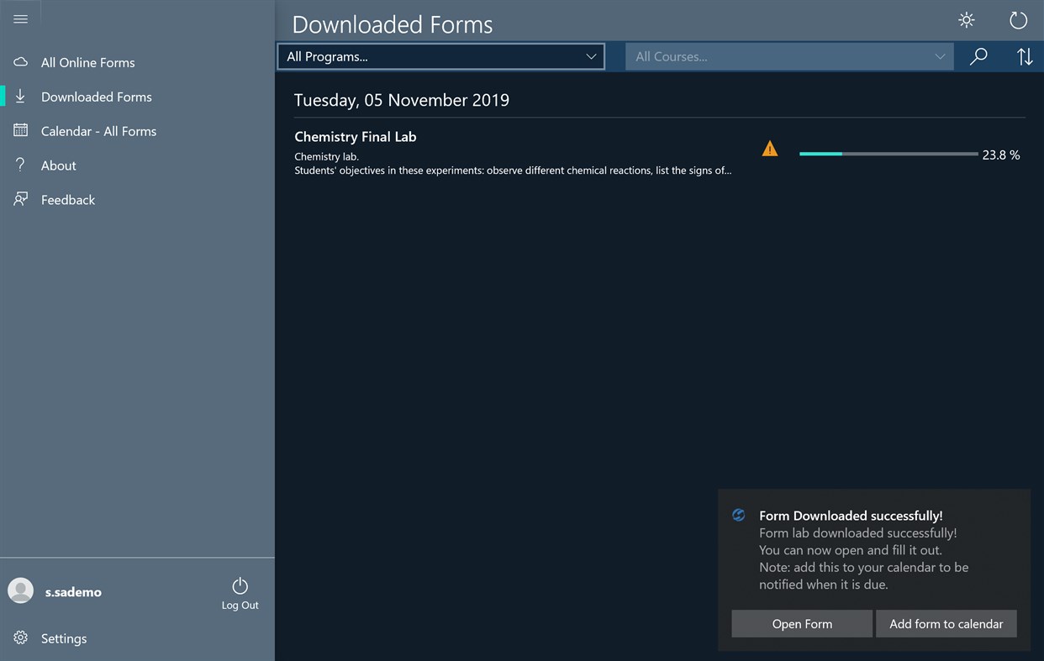Click the 23.8% download progress bar
Image resolution: width=1044 pixels, height=661 pixels.
tap(888, 154)
